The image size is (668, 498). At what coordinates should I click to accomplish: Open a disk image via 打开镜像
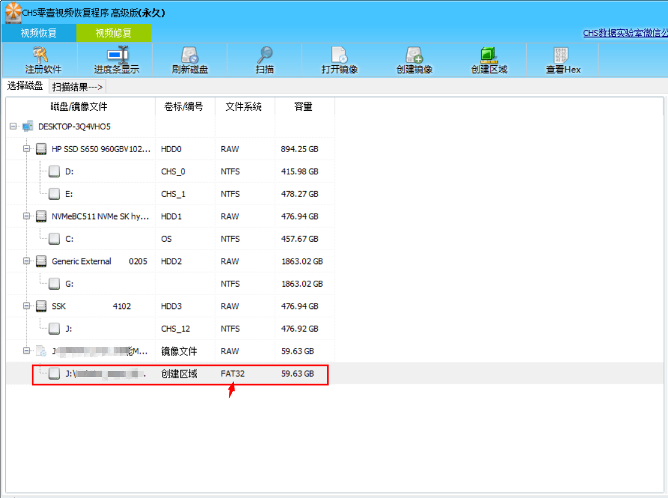click(339, 54)
